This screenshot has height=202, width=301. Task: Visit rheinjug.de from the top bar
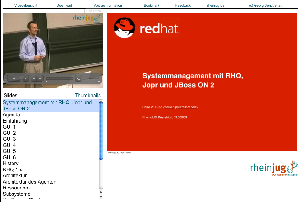coord(216,5)
